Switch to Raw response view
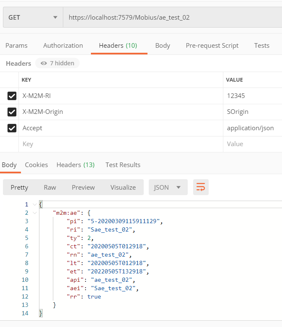The image size is (282, 327). click(50, 187)
